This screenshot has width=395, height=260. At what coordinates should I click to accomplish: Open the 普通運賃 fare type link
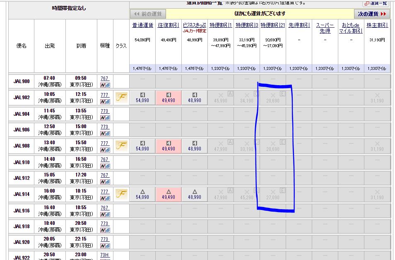(x=142, y=25)
